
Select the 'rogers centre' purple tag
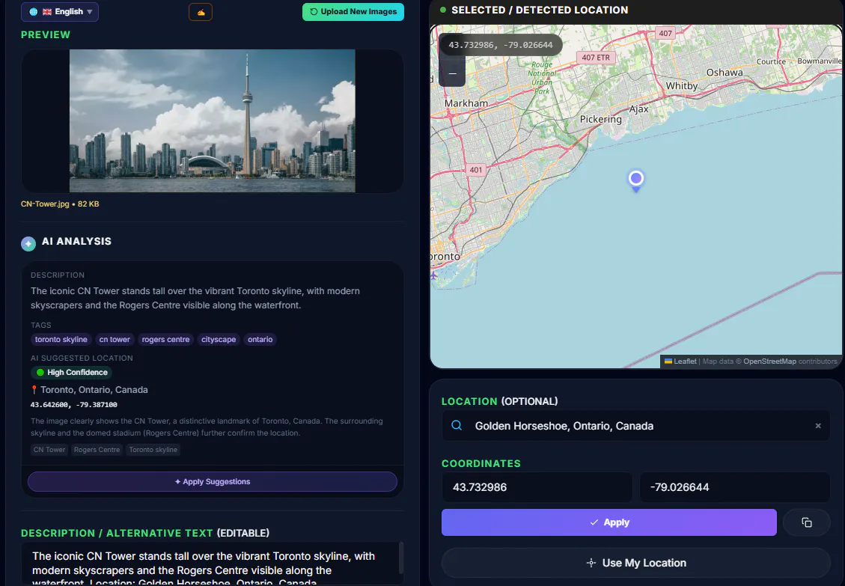[x=165, y=339]
